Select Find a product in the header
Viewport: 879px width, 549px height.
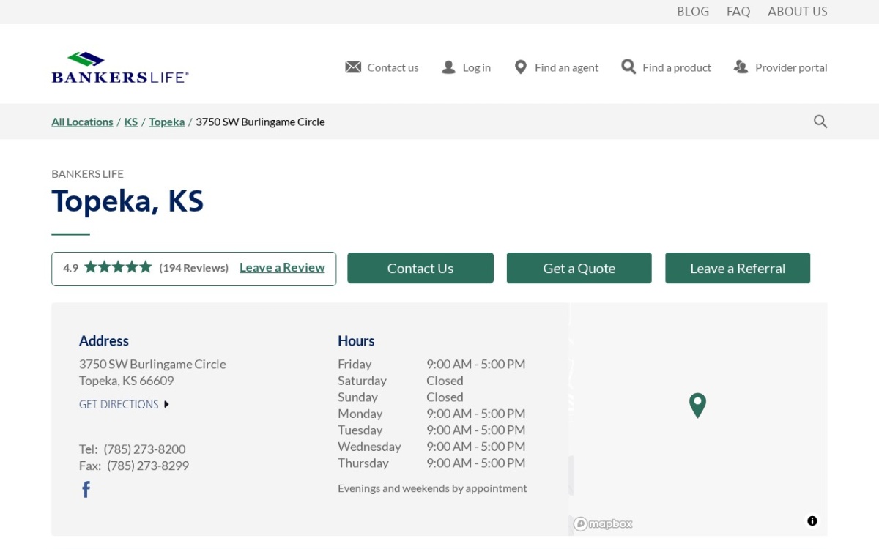677,67
